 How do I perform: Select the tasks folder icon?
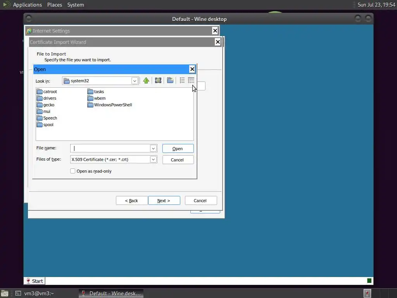[90, 92]
